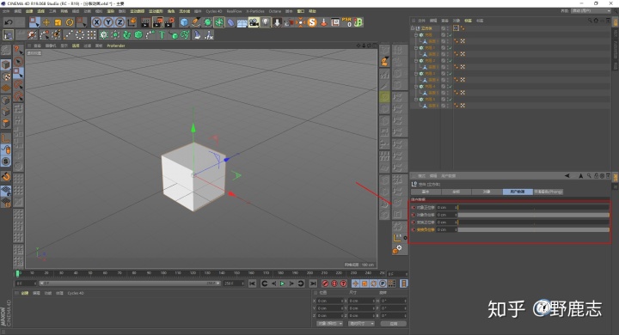Select the Scale tool in the toolbar
The image size is (619, 335).
(x=58, y=22)
